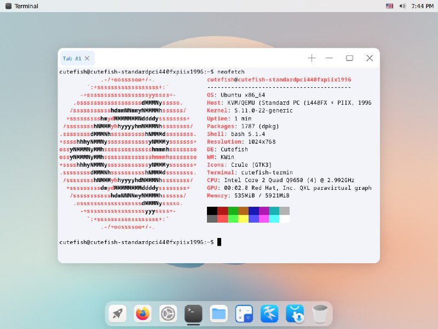The height and width of the screenshot is (329, 438).
Task: Click the 'Kernel: 5.11.0-22-generic' line
Action: click(250, 111)
